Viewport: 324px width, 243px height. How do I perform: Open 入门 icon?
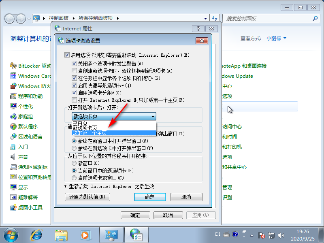pyautogui.click(x=13, y=147)
